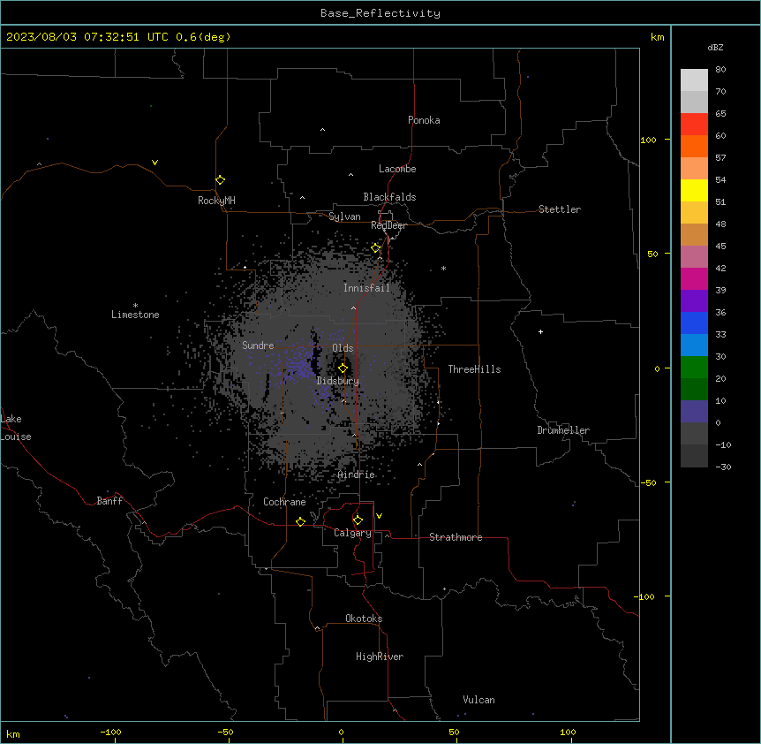This screenshot has width=761, height=744.
Task: Click the white plus marker north of Drumheller
Action: pyautogui.click(x=540, y=331)
